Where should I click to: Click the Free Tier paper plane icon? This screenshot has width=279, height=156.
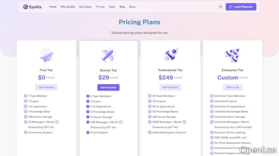[46, 55]
